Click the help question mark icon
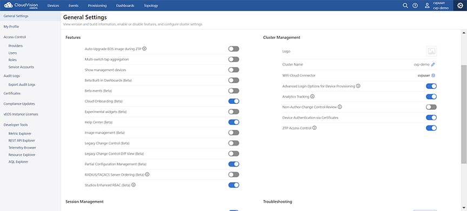Screen dimensions: 467x211 [x=415, y=5]
